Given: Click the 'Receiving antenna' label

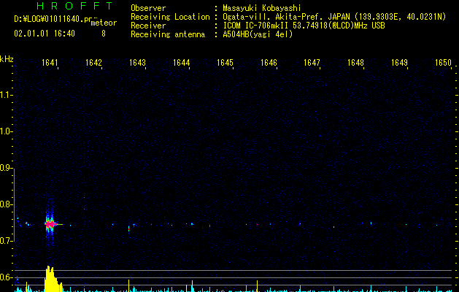Looking at the screenshot, I should 168,34.
